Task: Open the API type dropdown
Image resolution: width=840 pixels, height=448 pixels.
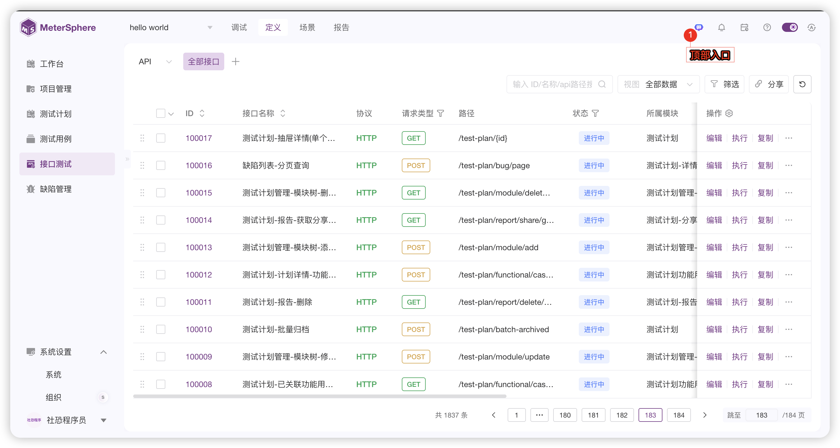Action: point(155,61)
